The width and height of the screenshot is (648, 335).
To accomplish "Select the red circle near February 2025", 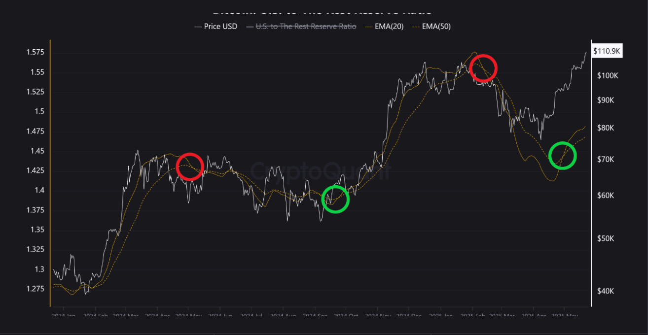I will coord(483,68).
